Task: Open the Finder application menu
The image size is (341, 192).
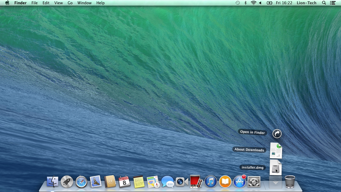Action: (20, 3)
